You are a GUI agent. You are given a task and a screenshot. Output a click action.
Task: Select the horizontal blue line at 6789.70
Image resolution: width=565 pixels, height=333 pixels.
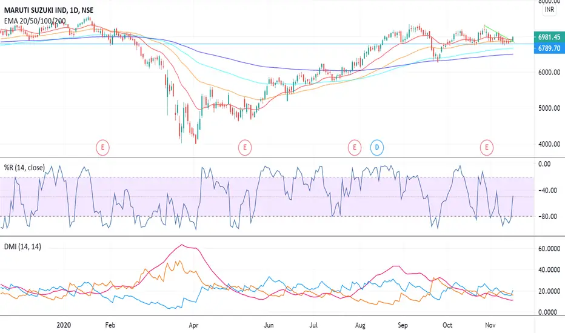click(267, 44)
